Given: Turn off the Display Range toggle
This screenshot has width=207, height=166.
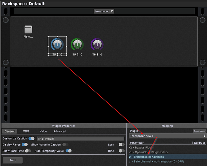Looking at the screenshot, I should click(x=25, y=145).
